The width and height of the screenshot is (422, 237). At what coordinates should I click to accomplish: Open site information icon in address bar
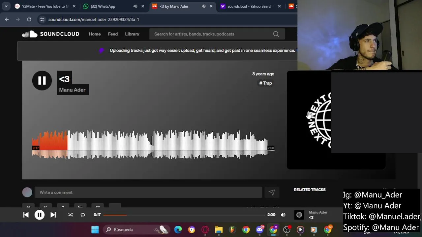point(42,19)
